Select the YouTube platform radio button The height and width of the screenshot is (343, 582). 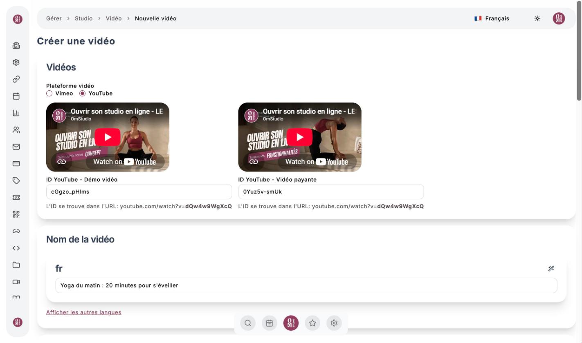pos(82,94)
